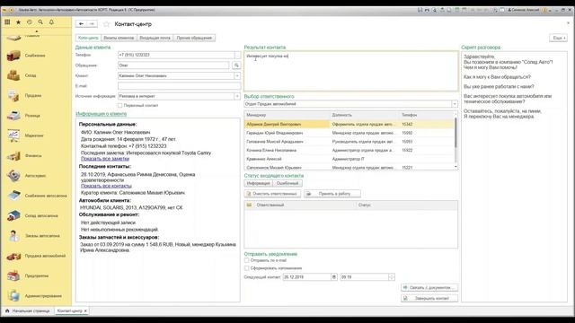575x323 pixels.
Task: Click Очистить ответственных button
Action: [x=272, y=194]
